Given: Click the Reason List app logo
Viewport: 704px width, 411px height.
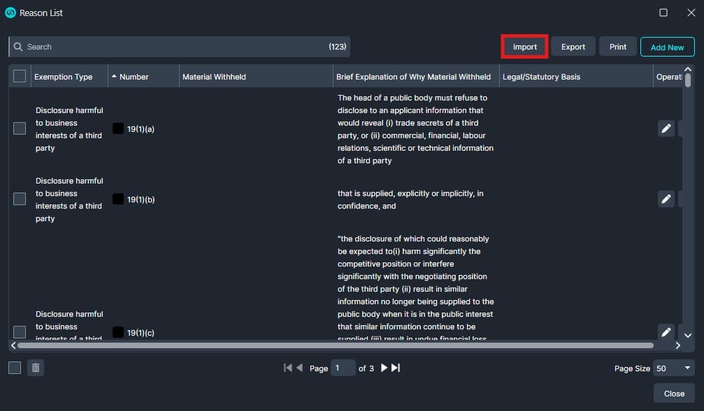Looking at the screenshot, I should pyautogui.click(x=8, y=13).
